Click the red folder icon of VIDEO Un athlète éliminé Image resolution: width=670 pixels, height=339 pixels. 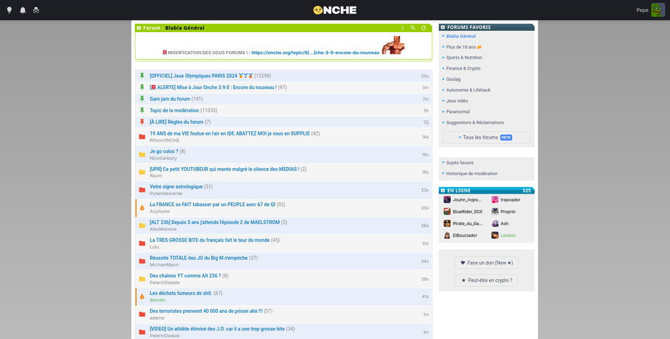pyautogui.click(x=142, y=332)
